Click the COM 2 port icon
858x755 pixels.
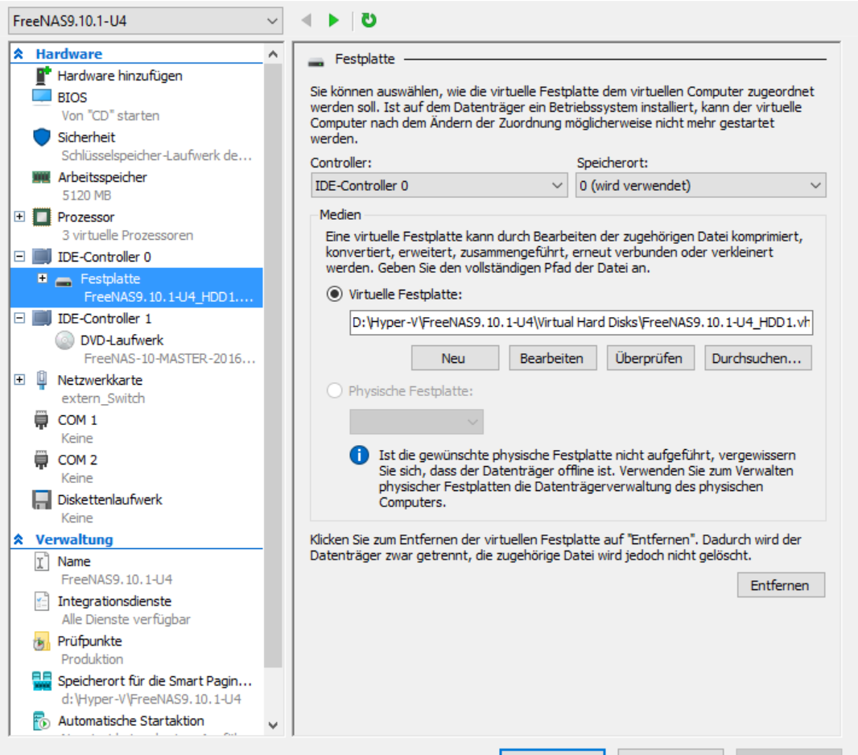41,460
